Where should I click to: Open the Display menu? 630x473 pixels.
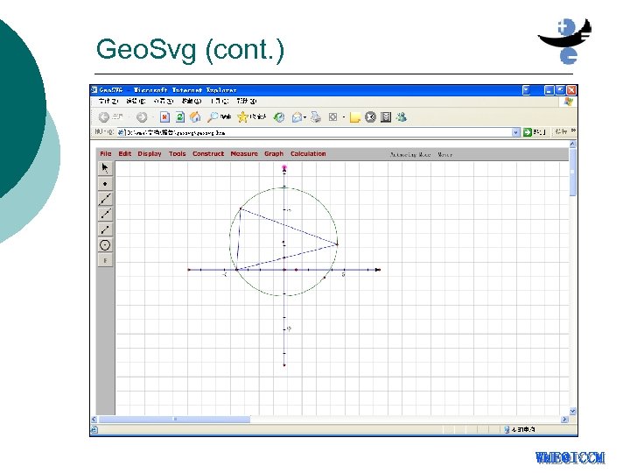click(150, 153)
